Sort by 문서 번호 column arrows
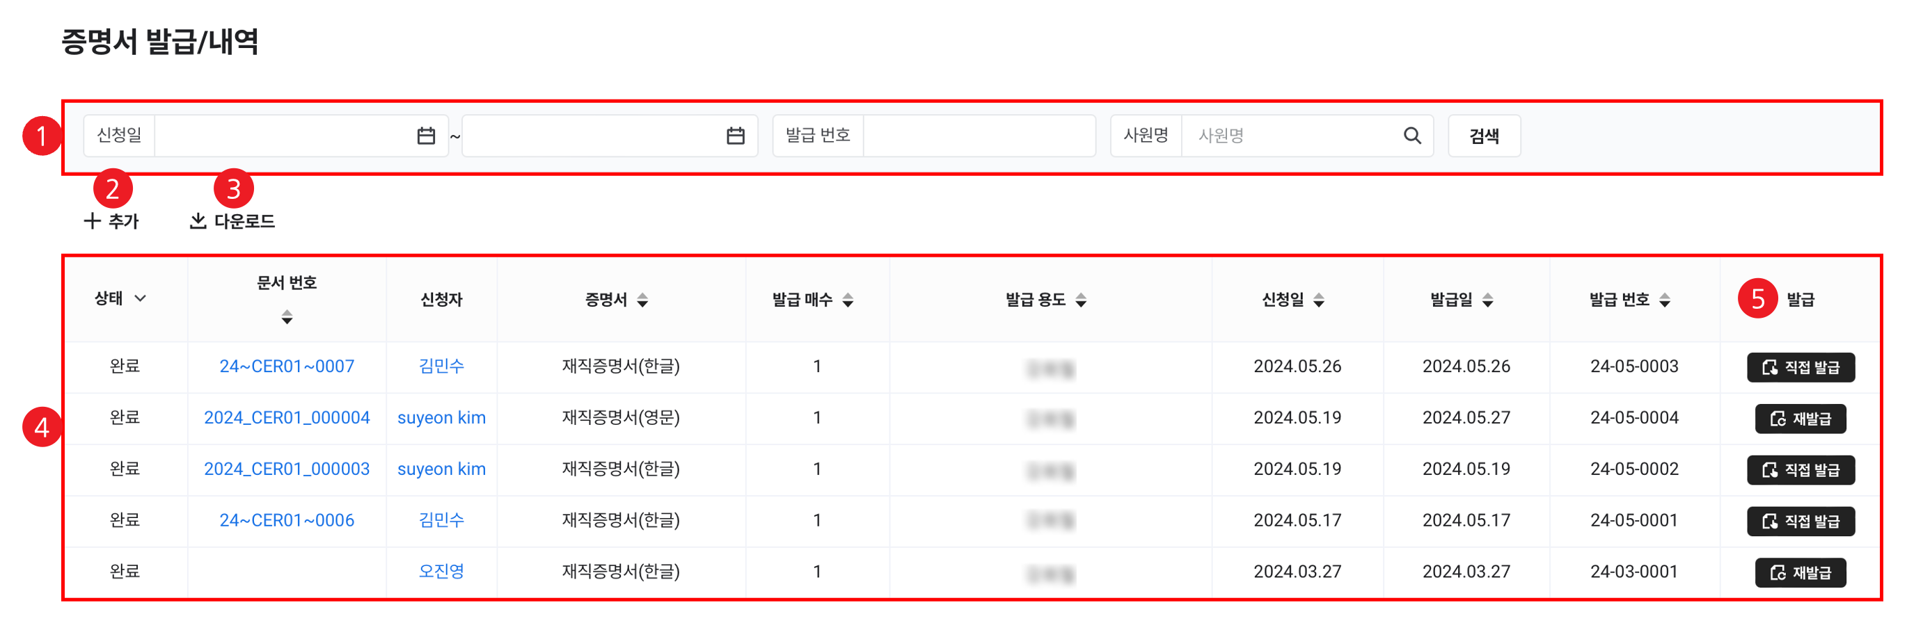 [x=287, y=318]
